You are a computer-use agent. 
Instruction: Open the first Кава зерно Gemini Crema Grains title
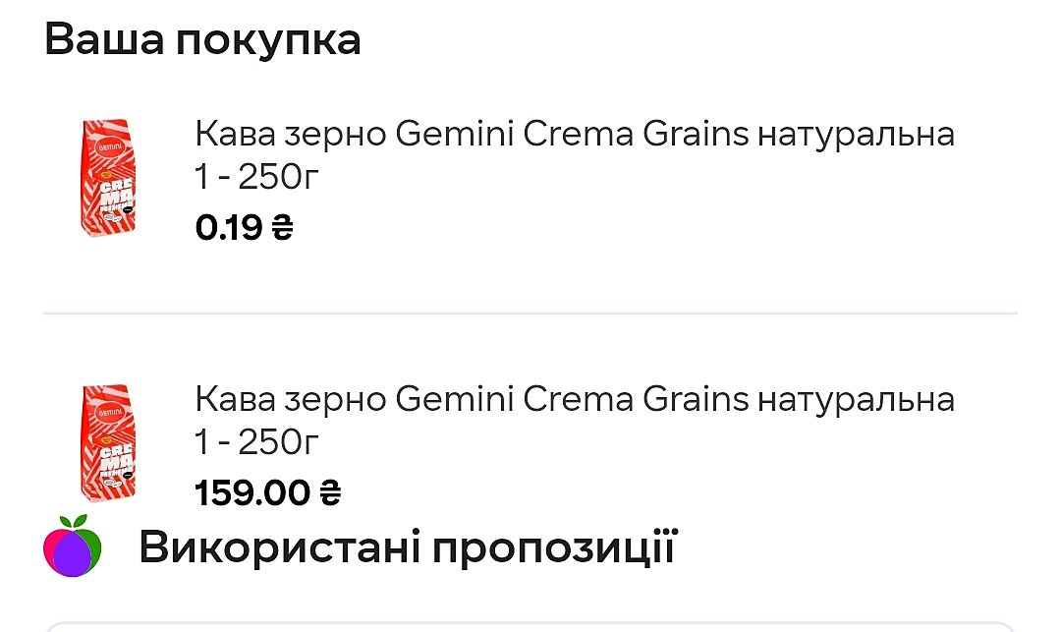click(x=574, y=134)
